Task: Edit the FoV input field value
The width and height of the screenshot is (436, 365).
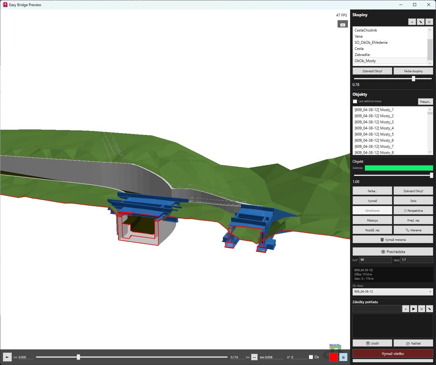Action: coord(375,260)
